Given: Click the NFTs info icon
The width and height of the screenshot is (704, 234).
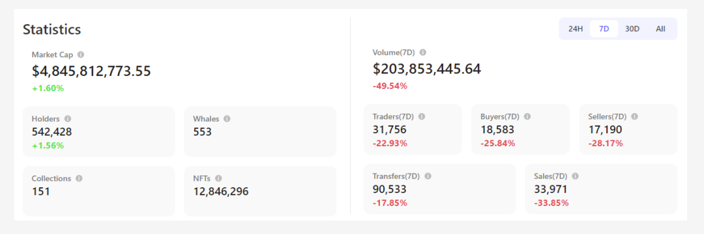Looking at the screenshot, I should click(218, 178).
